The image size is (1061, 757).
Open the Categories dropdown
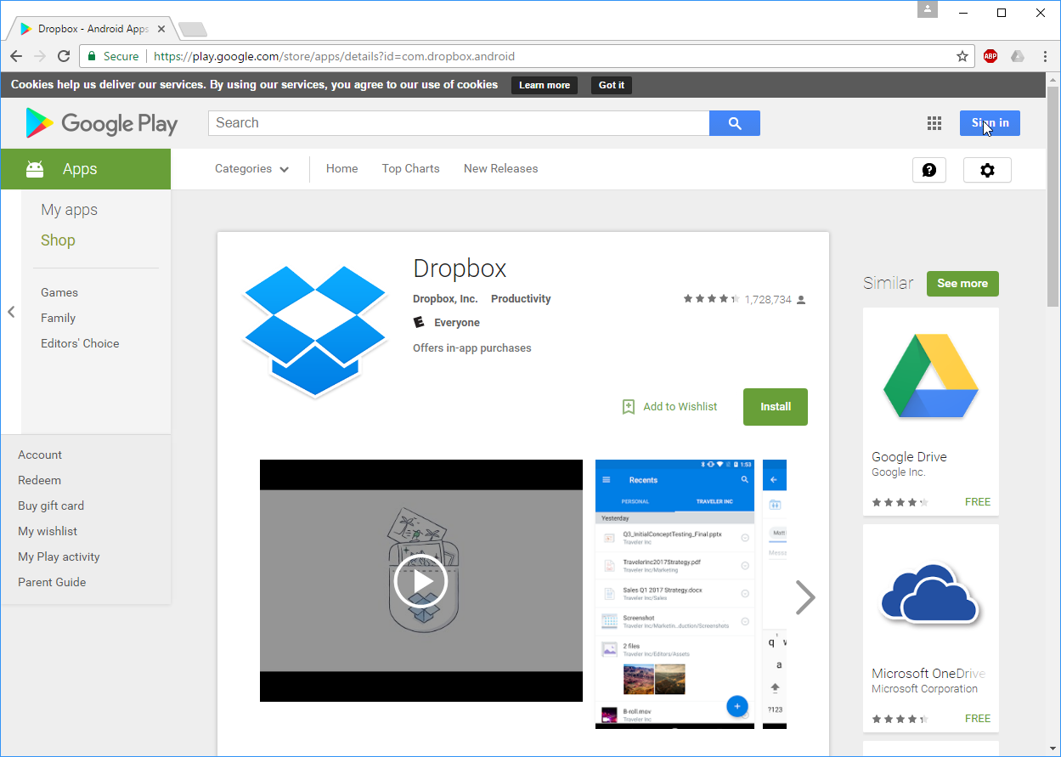[251, 168]
